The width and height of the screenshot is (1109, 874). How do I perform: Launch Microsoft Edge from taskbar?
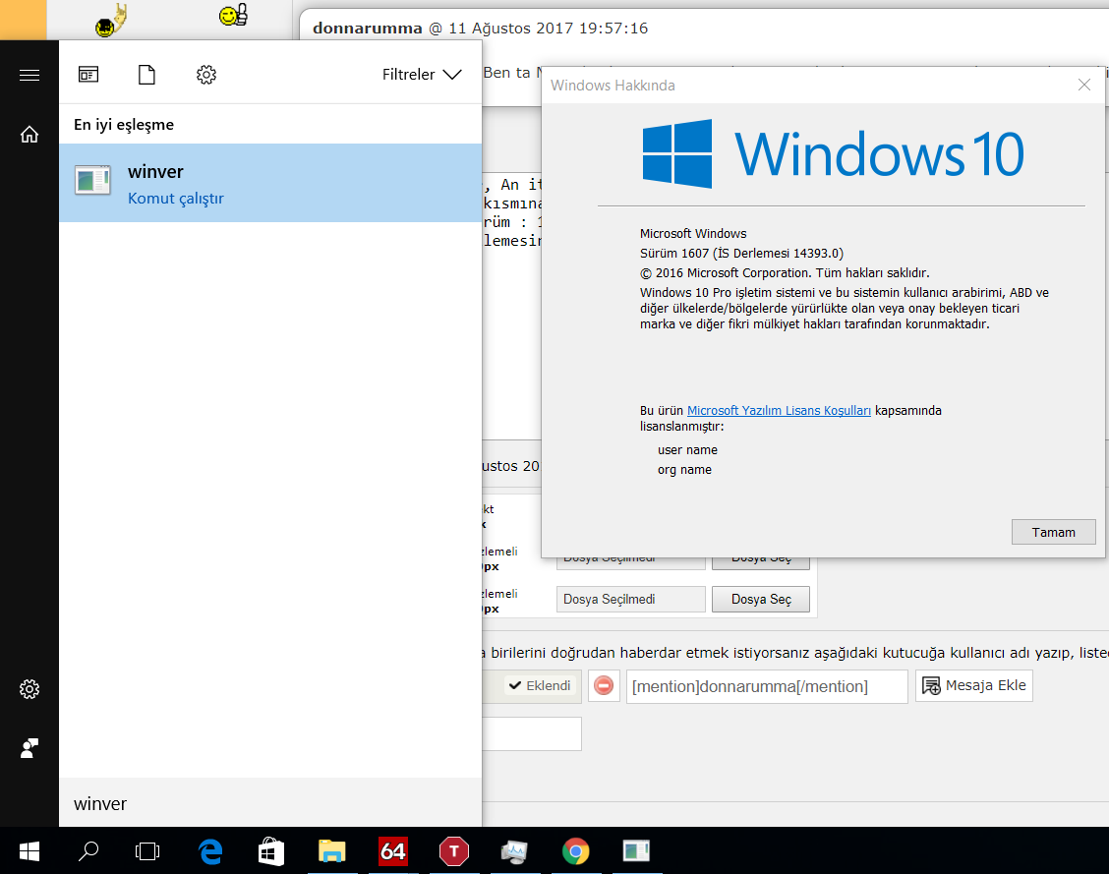(x=210, y=851)
